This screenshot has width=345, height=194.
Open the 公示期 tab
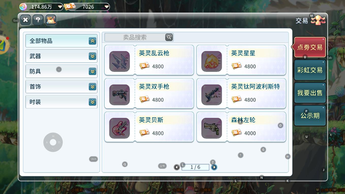[x=310, y=116]
